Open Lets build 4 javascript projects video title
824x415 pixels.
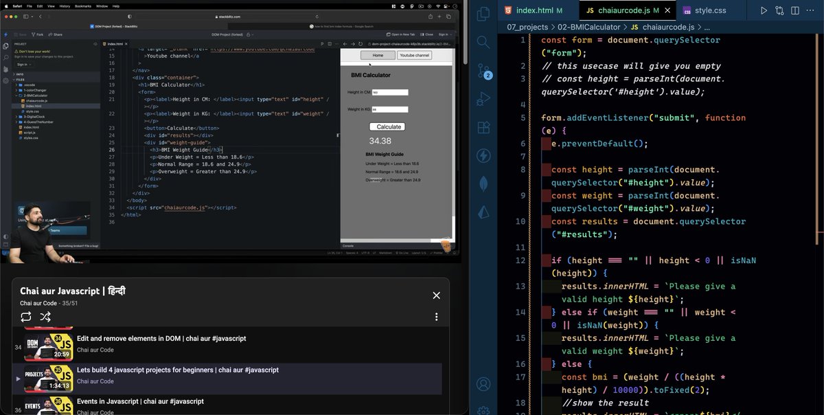tap(178, 370)
